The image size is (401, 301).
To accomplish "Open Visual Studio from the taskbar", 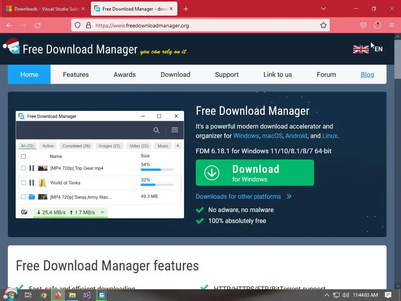I will (87, 295).
